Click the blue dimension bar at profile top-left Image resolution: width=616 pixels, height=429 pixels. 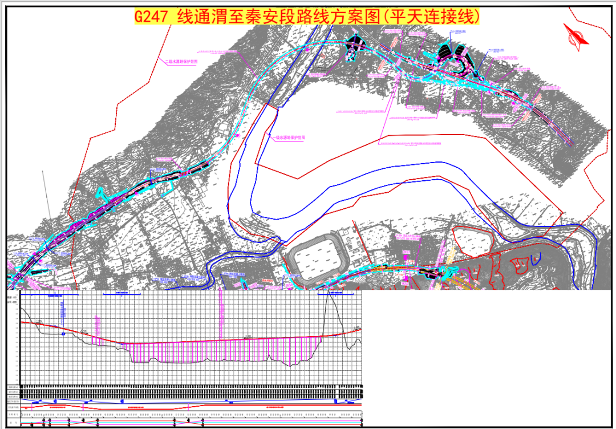(50, 294)
